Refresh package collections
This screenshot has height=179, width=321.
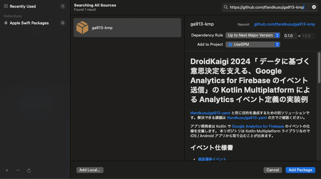pyautogui.click(x=29, y=170)
